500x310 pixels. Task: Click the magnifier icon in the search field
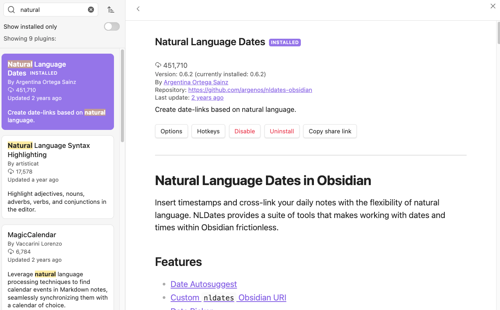coord(11,9)
